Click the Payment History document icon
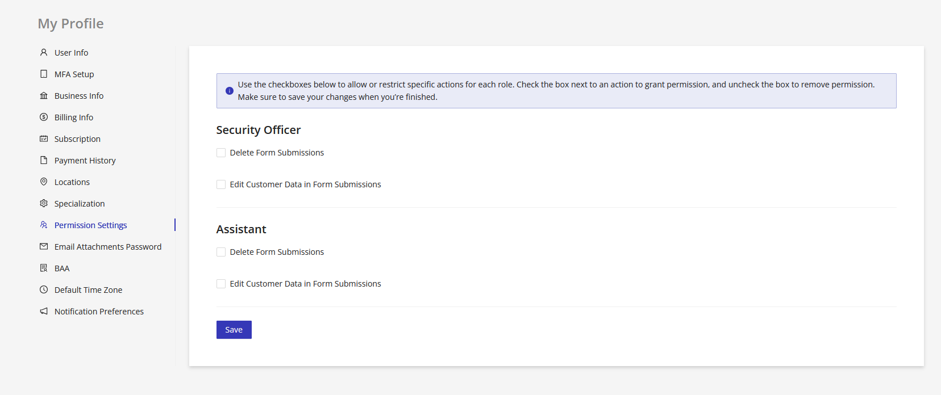Viewport: 941px width, 395px height. point(44,160)
